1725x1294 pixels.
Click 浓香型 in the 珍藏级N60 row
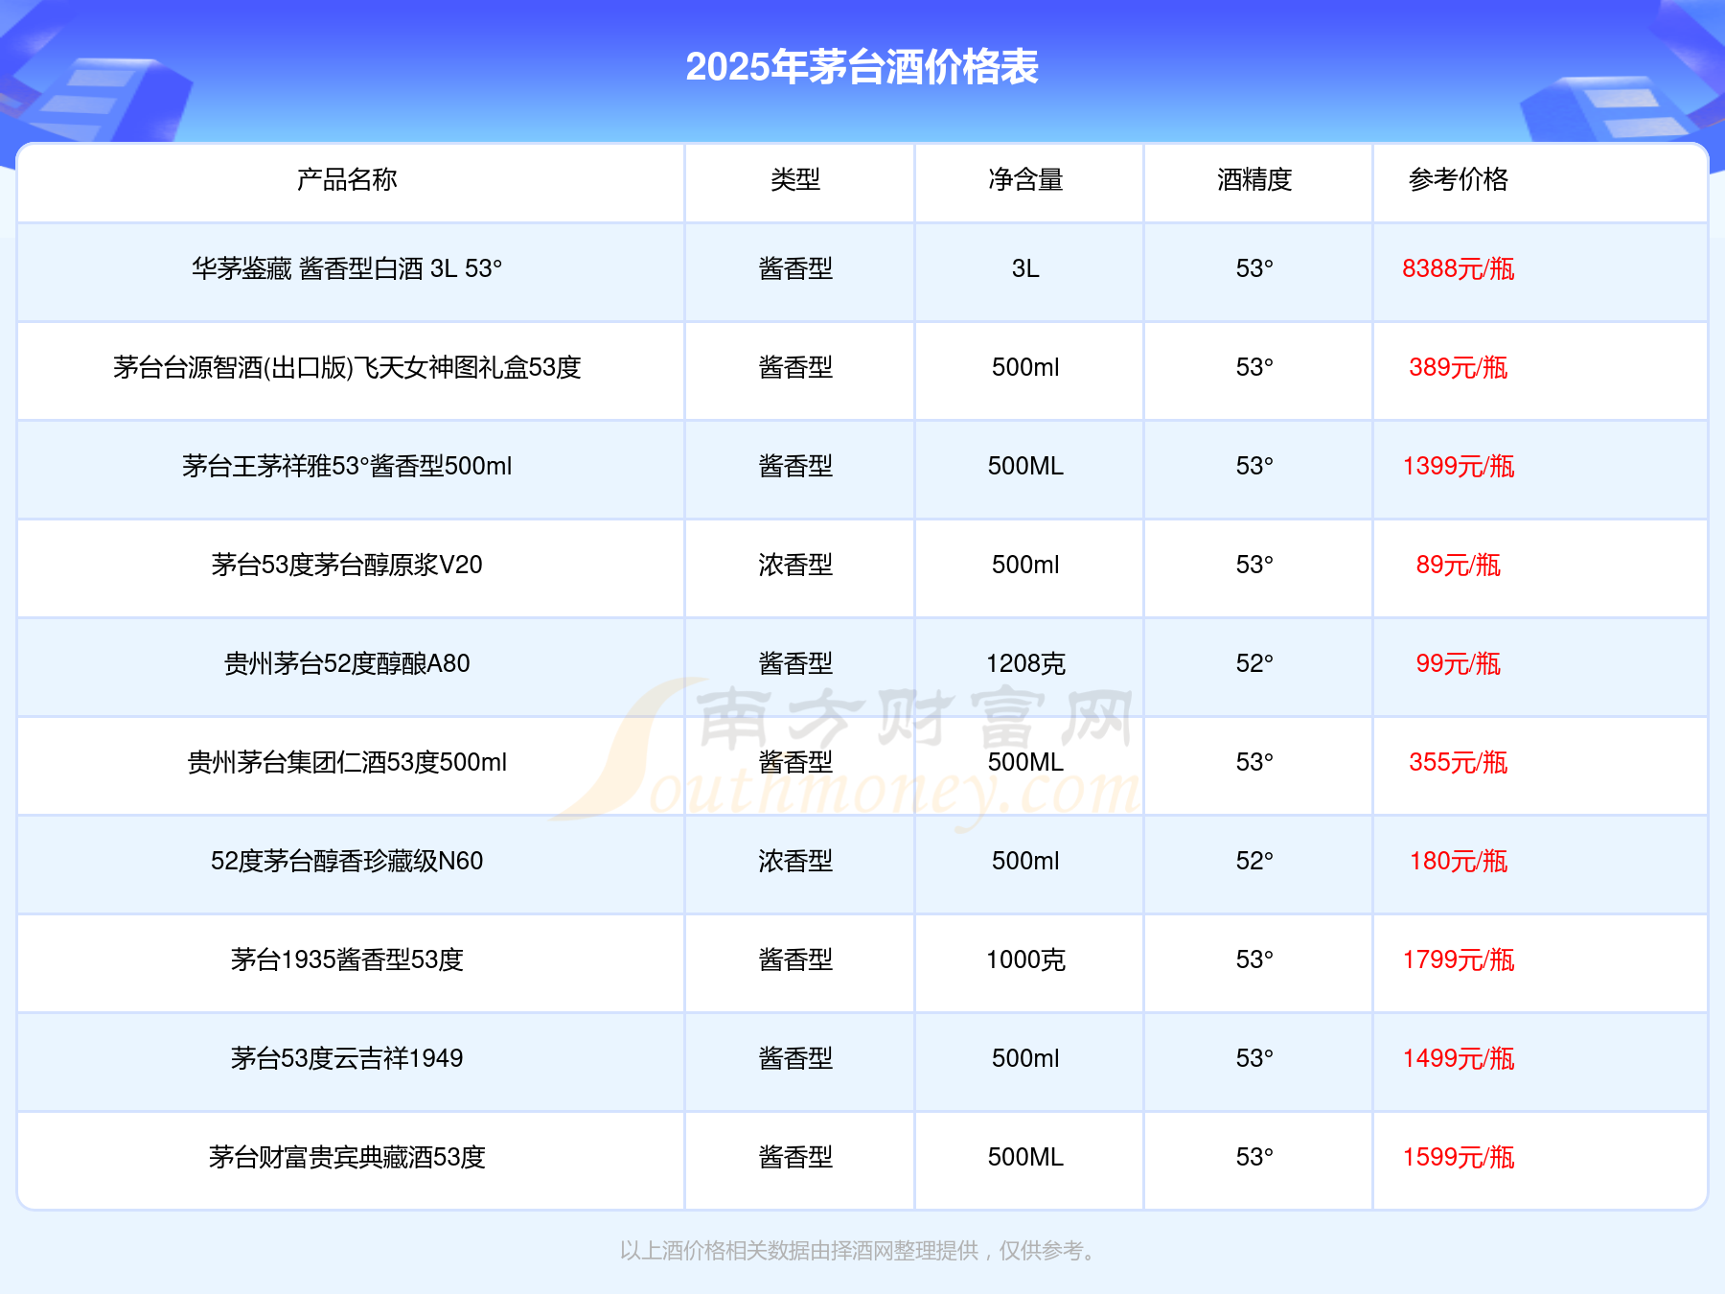click(795, 861)
